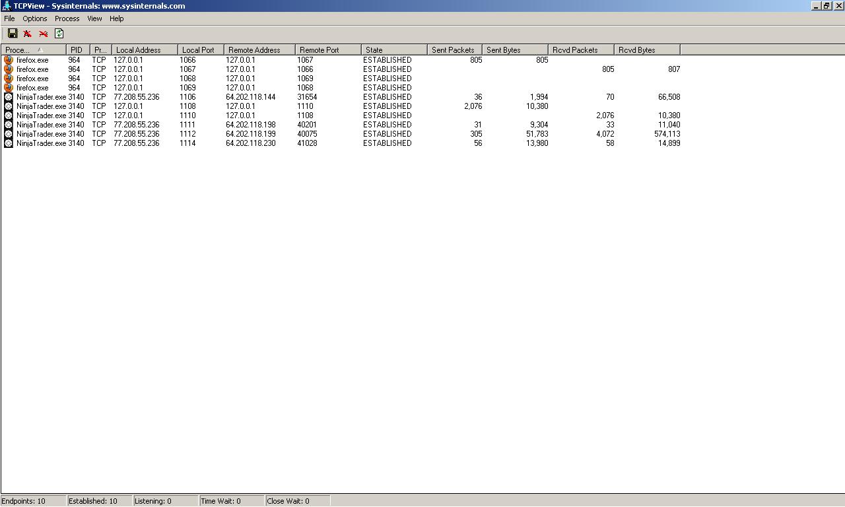Click the Refresh toolbar icon

click(x=59, y=34)
